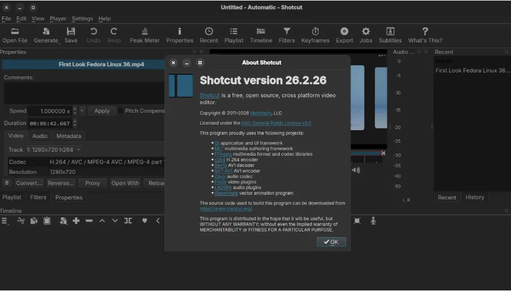511x291 pixels.
Task: Open the timeline hamburger menu
Action: point(5,221)
